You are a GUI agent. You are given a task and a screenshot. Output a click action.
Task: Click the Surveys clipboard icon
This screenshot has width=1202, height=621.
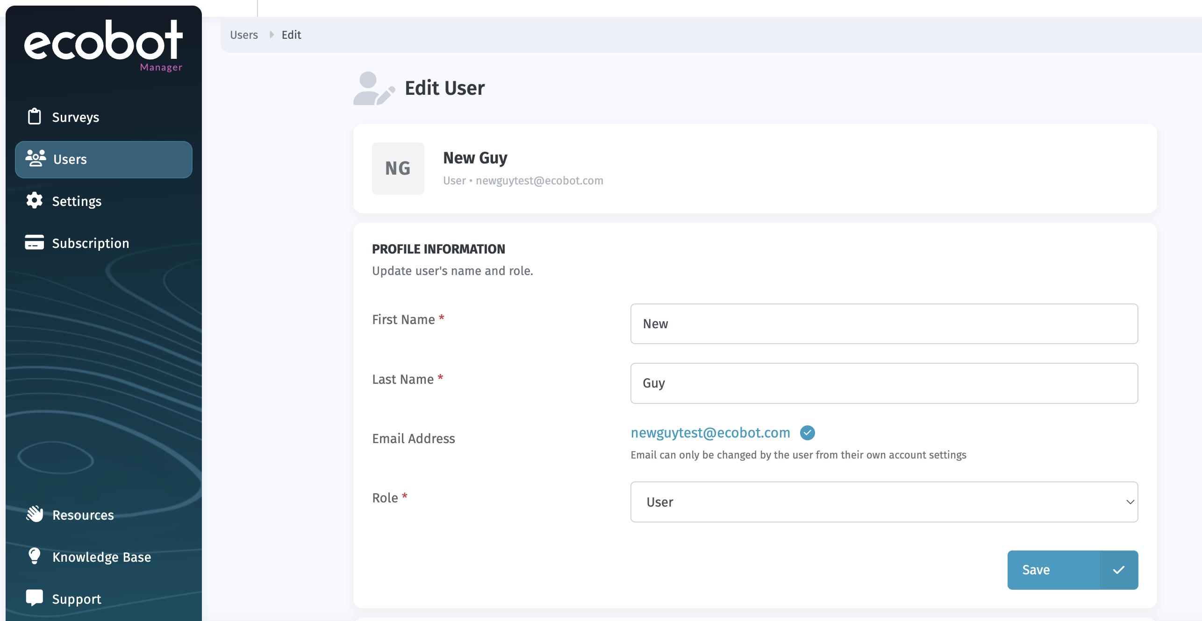click(x=34, y=117)
